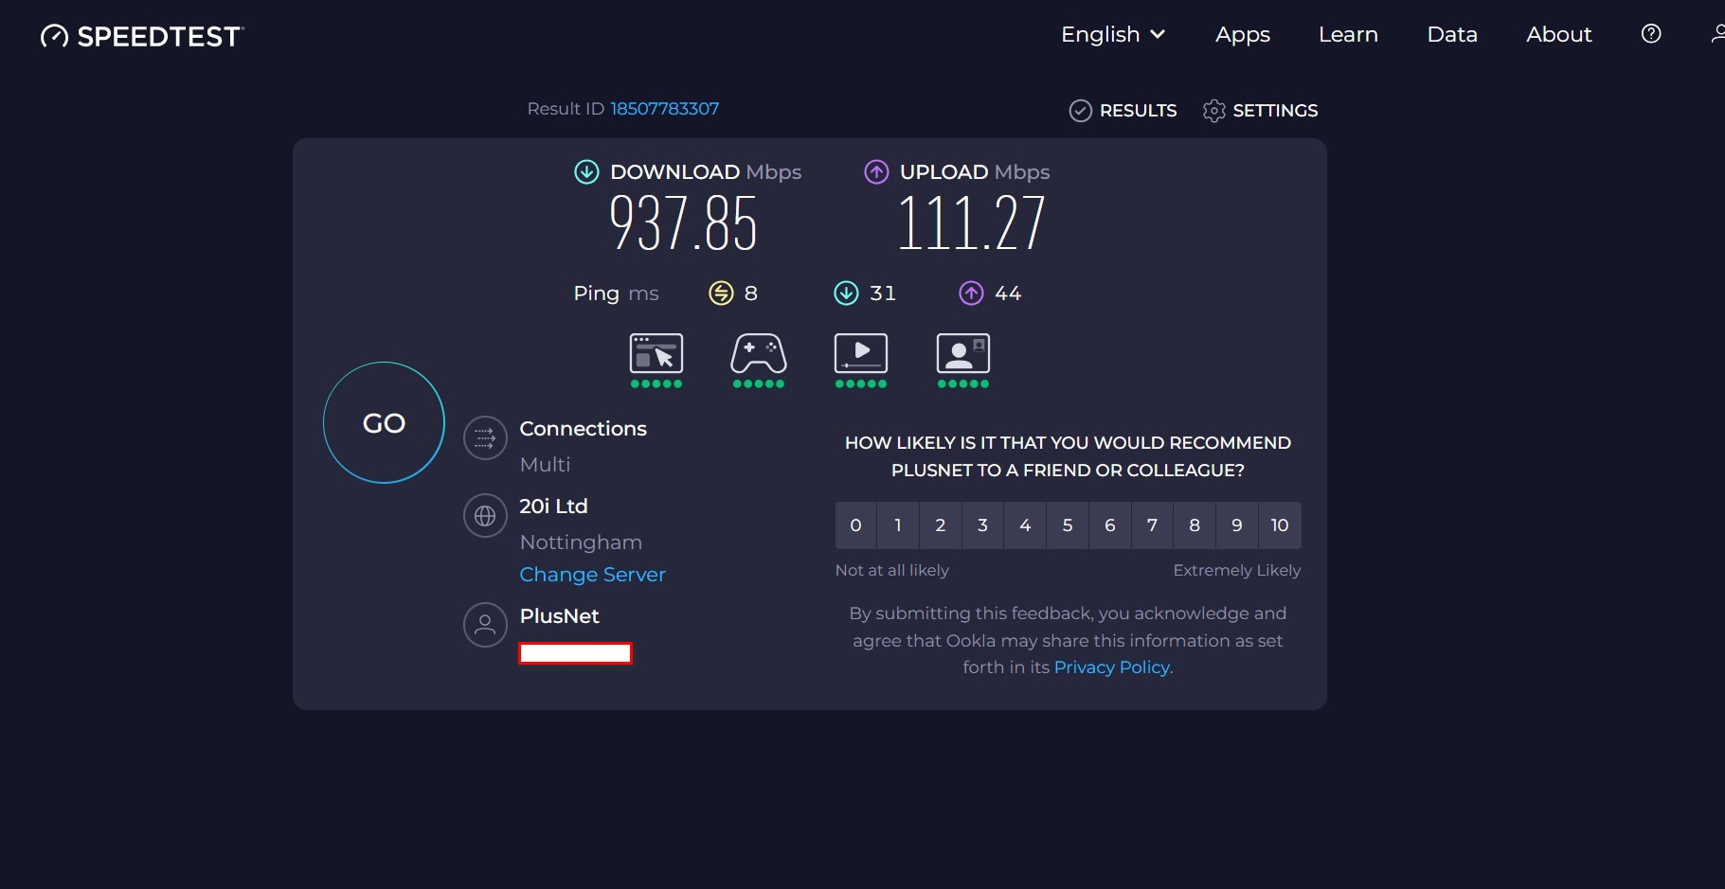Start test with GO button
This screenshot has height=889, width=1725.
(x=384, y=422)
